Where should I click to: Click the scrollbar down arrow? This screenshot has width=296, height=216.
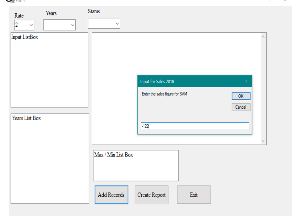(263, 141)
